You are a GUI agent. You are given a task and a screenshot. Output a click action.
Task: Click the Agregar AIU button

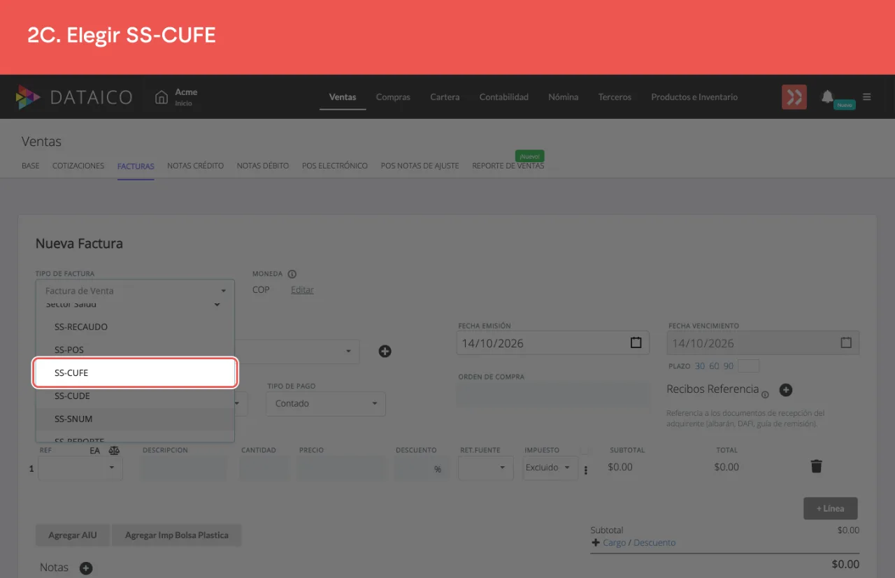[x=73, y=535]
